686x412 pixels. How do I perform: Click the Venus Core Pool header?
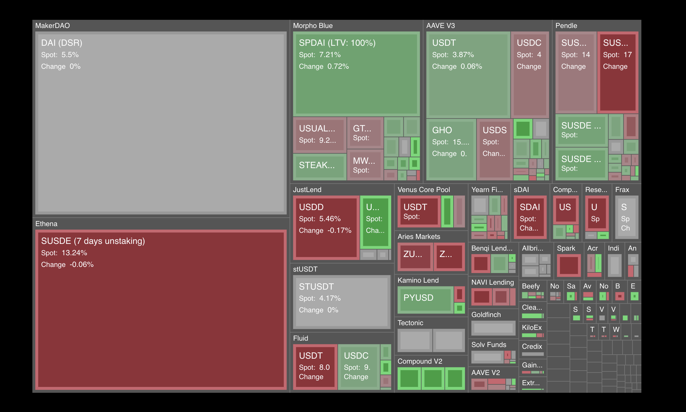tap(423, 190)
